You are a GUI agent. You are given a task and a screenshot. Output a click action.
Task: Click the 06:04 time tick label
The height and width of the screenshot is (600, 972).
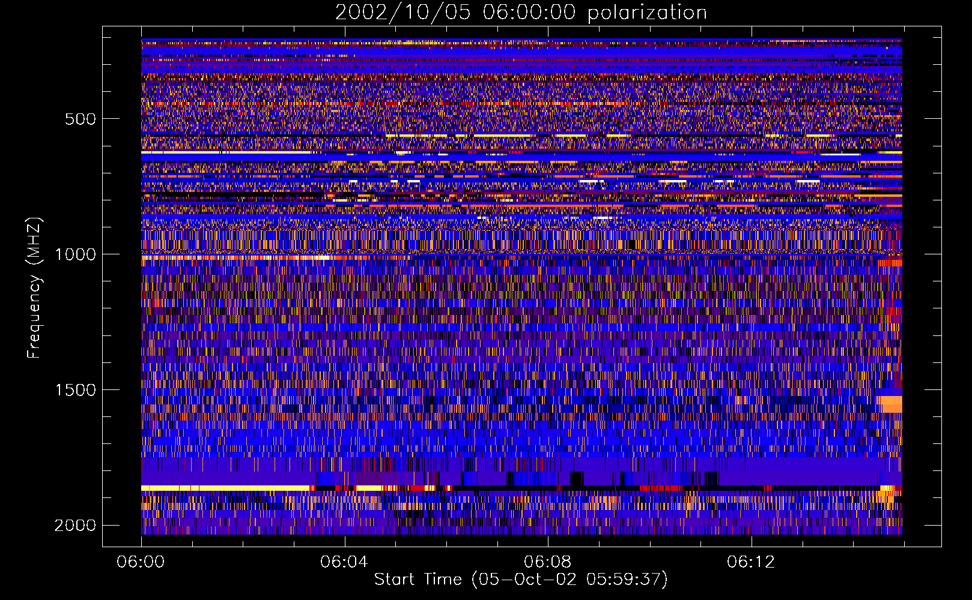click(344, 562)
